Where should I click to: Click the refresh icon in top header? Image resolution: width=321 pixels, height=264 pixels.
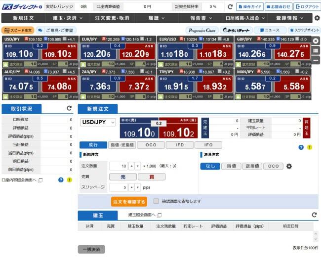(x=230, y=7)
